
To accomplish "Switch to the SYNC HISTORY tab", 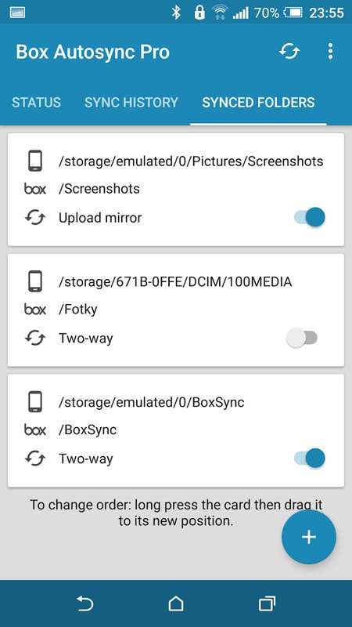I will (x=131, y=103).
